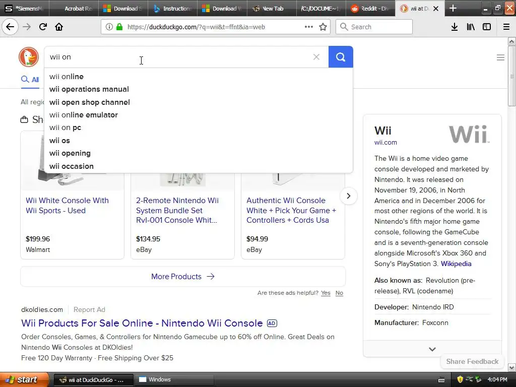The image size is (516, 387).
Task: Pick suggestion wii opening
Action: (x=199, y=153)
